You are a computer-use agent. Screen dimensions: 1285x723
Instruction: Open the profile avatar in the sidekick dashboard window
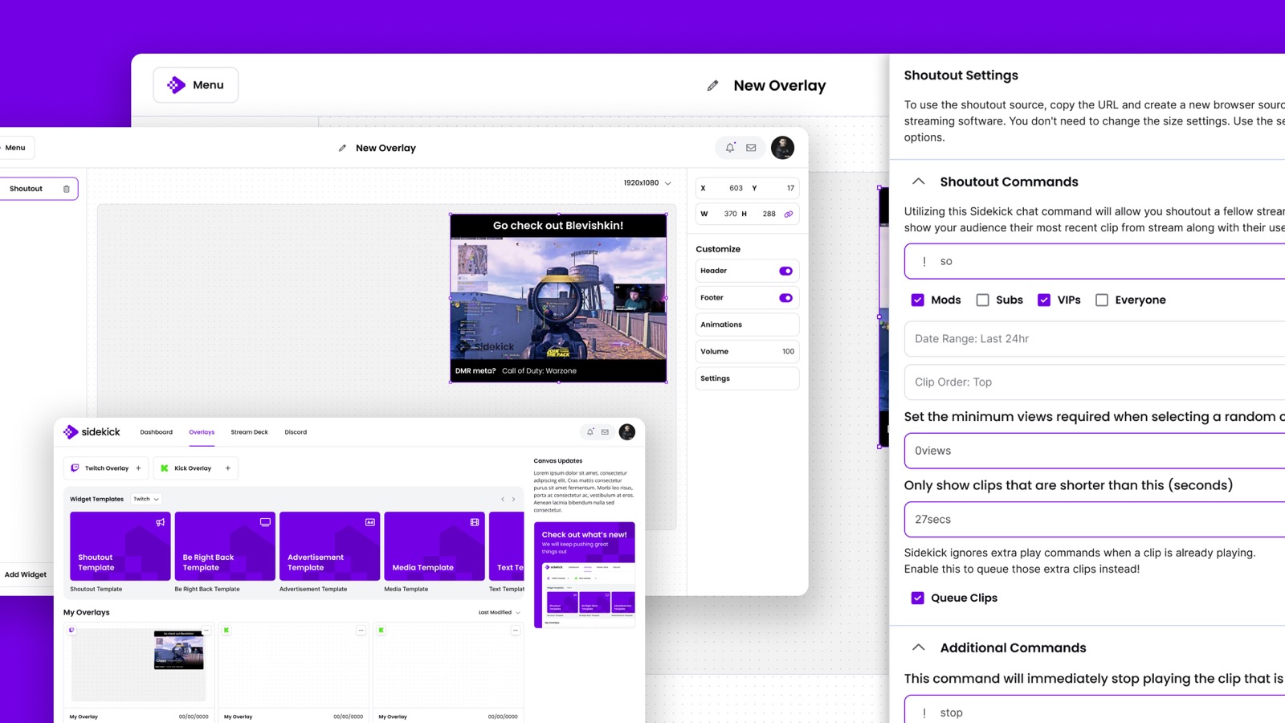pyautogui.click(x=627, y=432)
